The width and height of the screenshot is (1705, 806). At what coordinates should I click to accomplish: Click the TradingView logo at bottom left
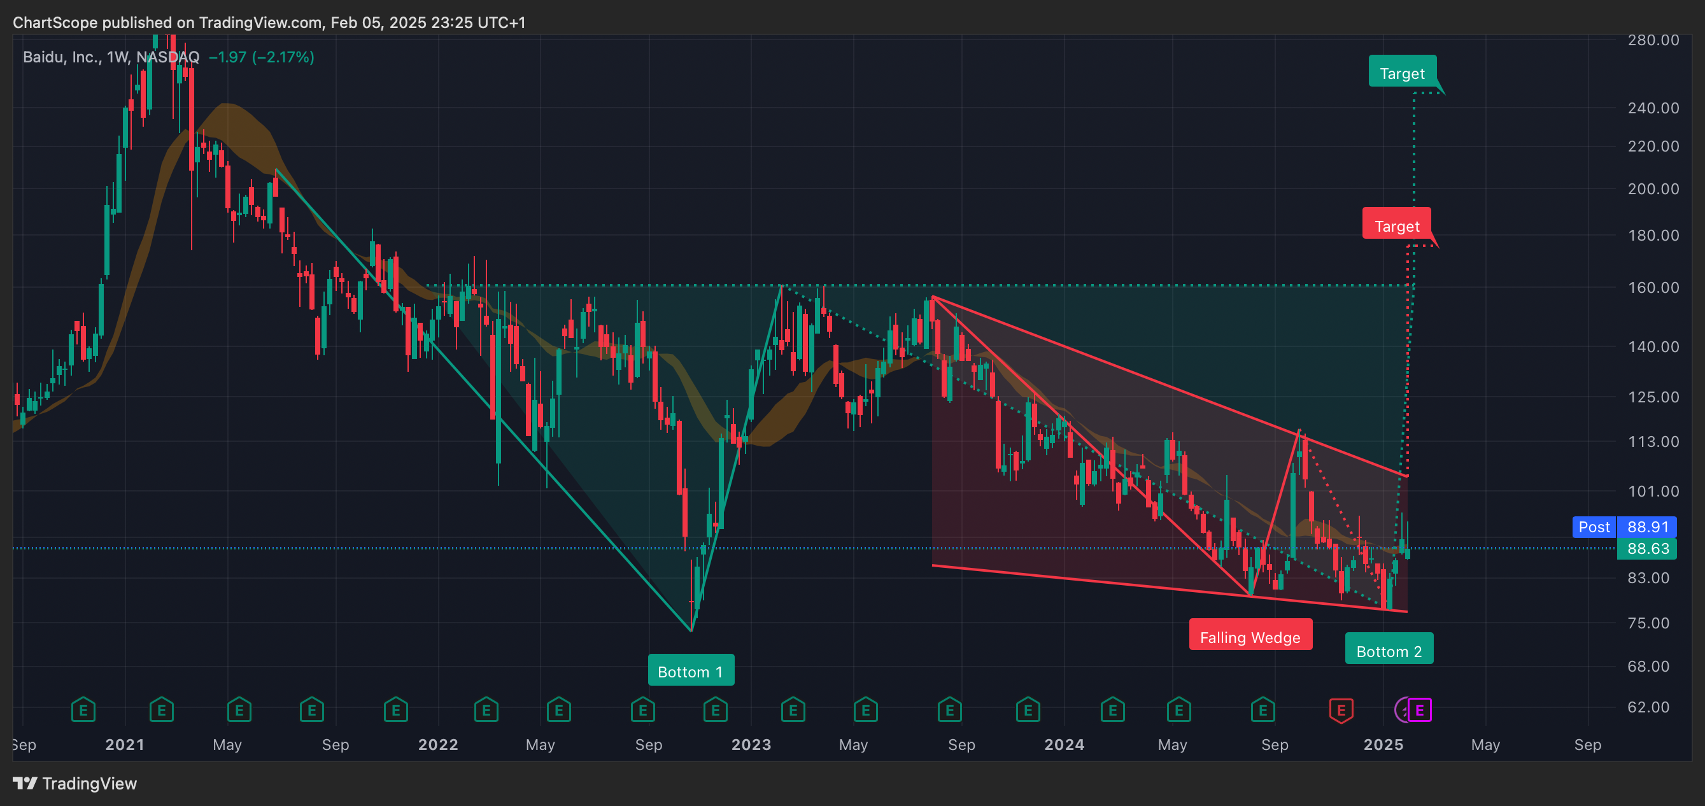click(74, 784)
